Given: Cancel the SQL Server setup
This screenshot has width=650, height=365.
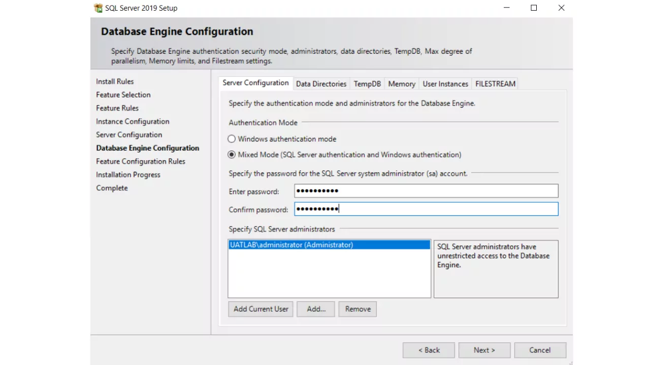Looking at the screenshot, I should click(540, 350).
